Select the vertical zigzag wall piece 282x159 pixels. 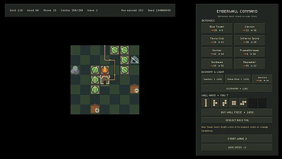point(224,103)
